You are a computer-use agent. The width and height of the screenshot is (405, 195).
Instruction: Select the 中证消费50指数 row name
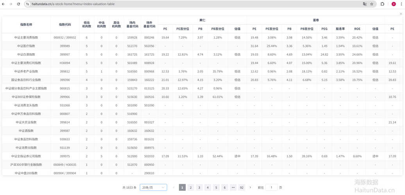[26, 148]
